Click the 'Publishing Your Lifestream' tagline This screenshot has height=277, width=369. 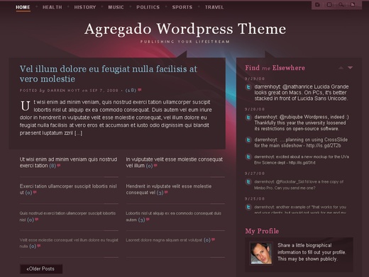click(185, 42)
